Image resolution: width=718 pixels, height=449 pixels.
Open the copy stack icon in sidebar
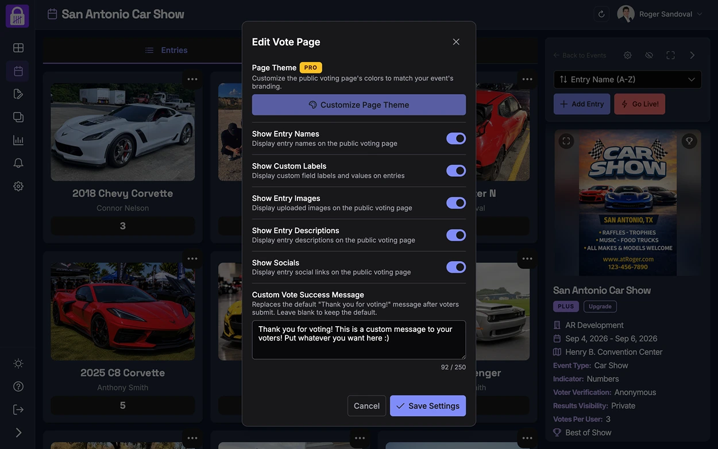point(18,117)
